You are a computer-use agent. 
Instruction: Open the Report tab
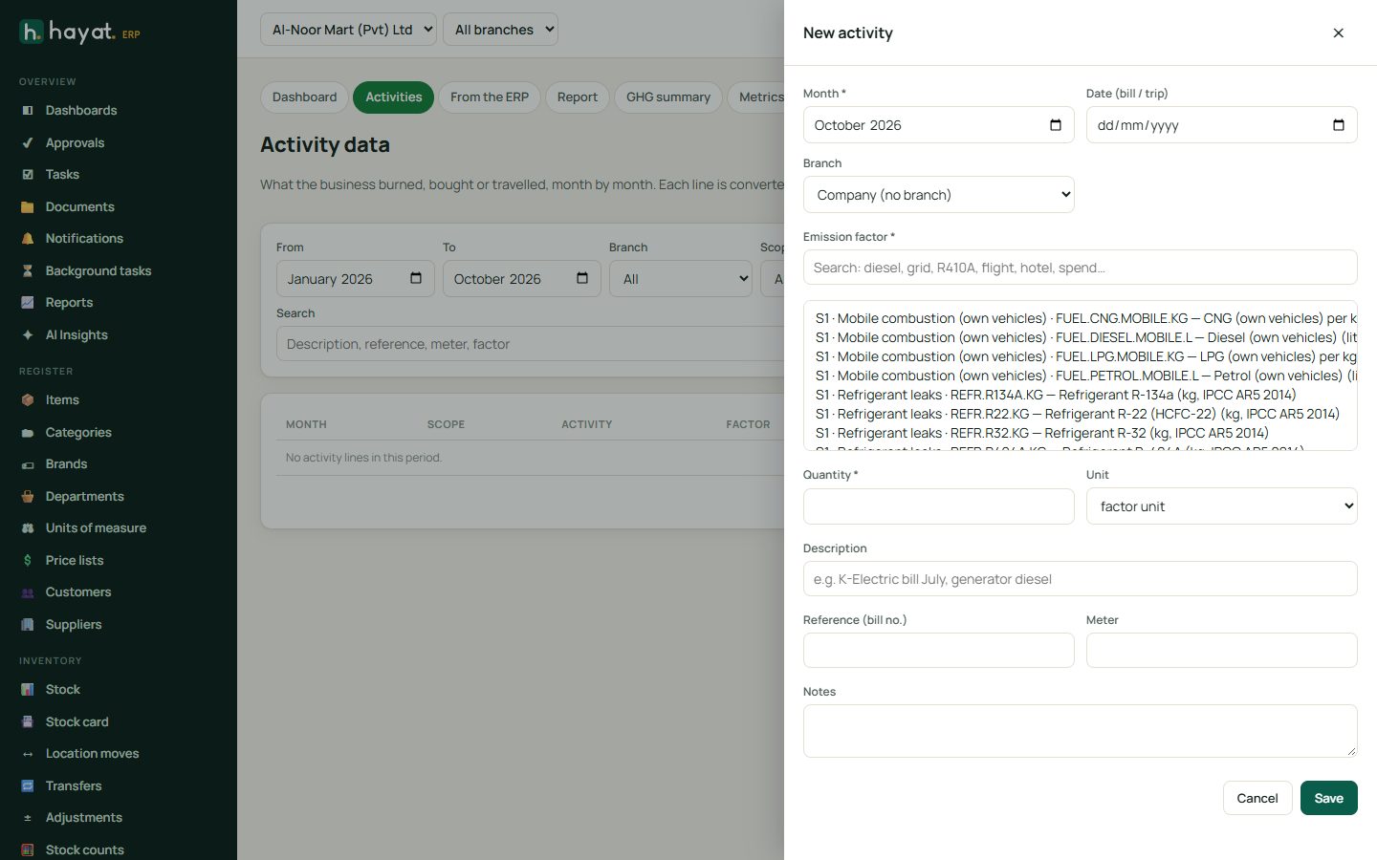point(578,97)
